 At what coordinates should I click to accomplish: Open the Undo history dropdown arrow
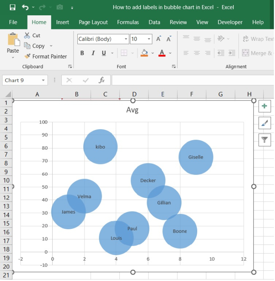(33, 7)
